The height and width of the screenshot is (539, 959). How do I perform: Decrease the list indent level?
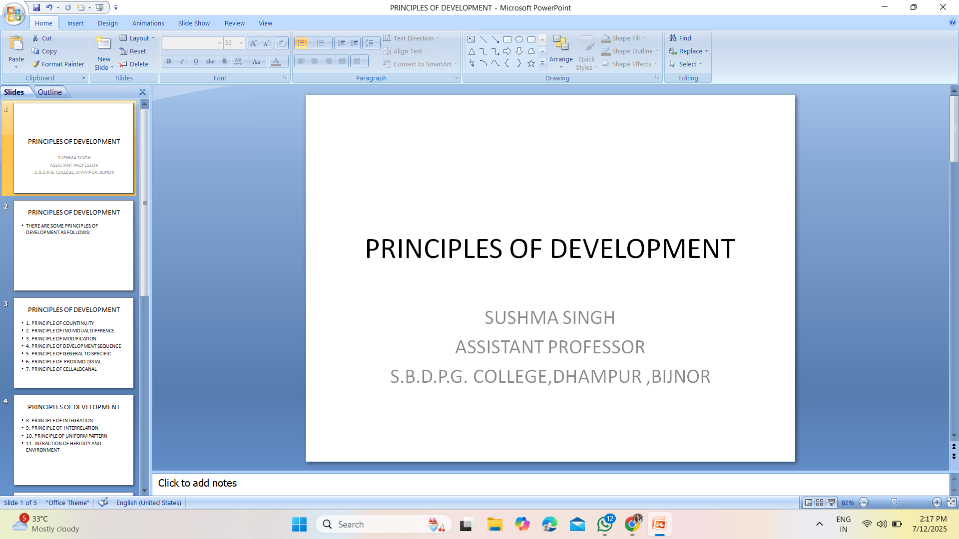pyautogui.click(x=341, y=43)
